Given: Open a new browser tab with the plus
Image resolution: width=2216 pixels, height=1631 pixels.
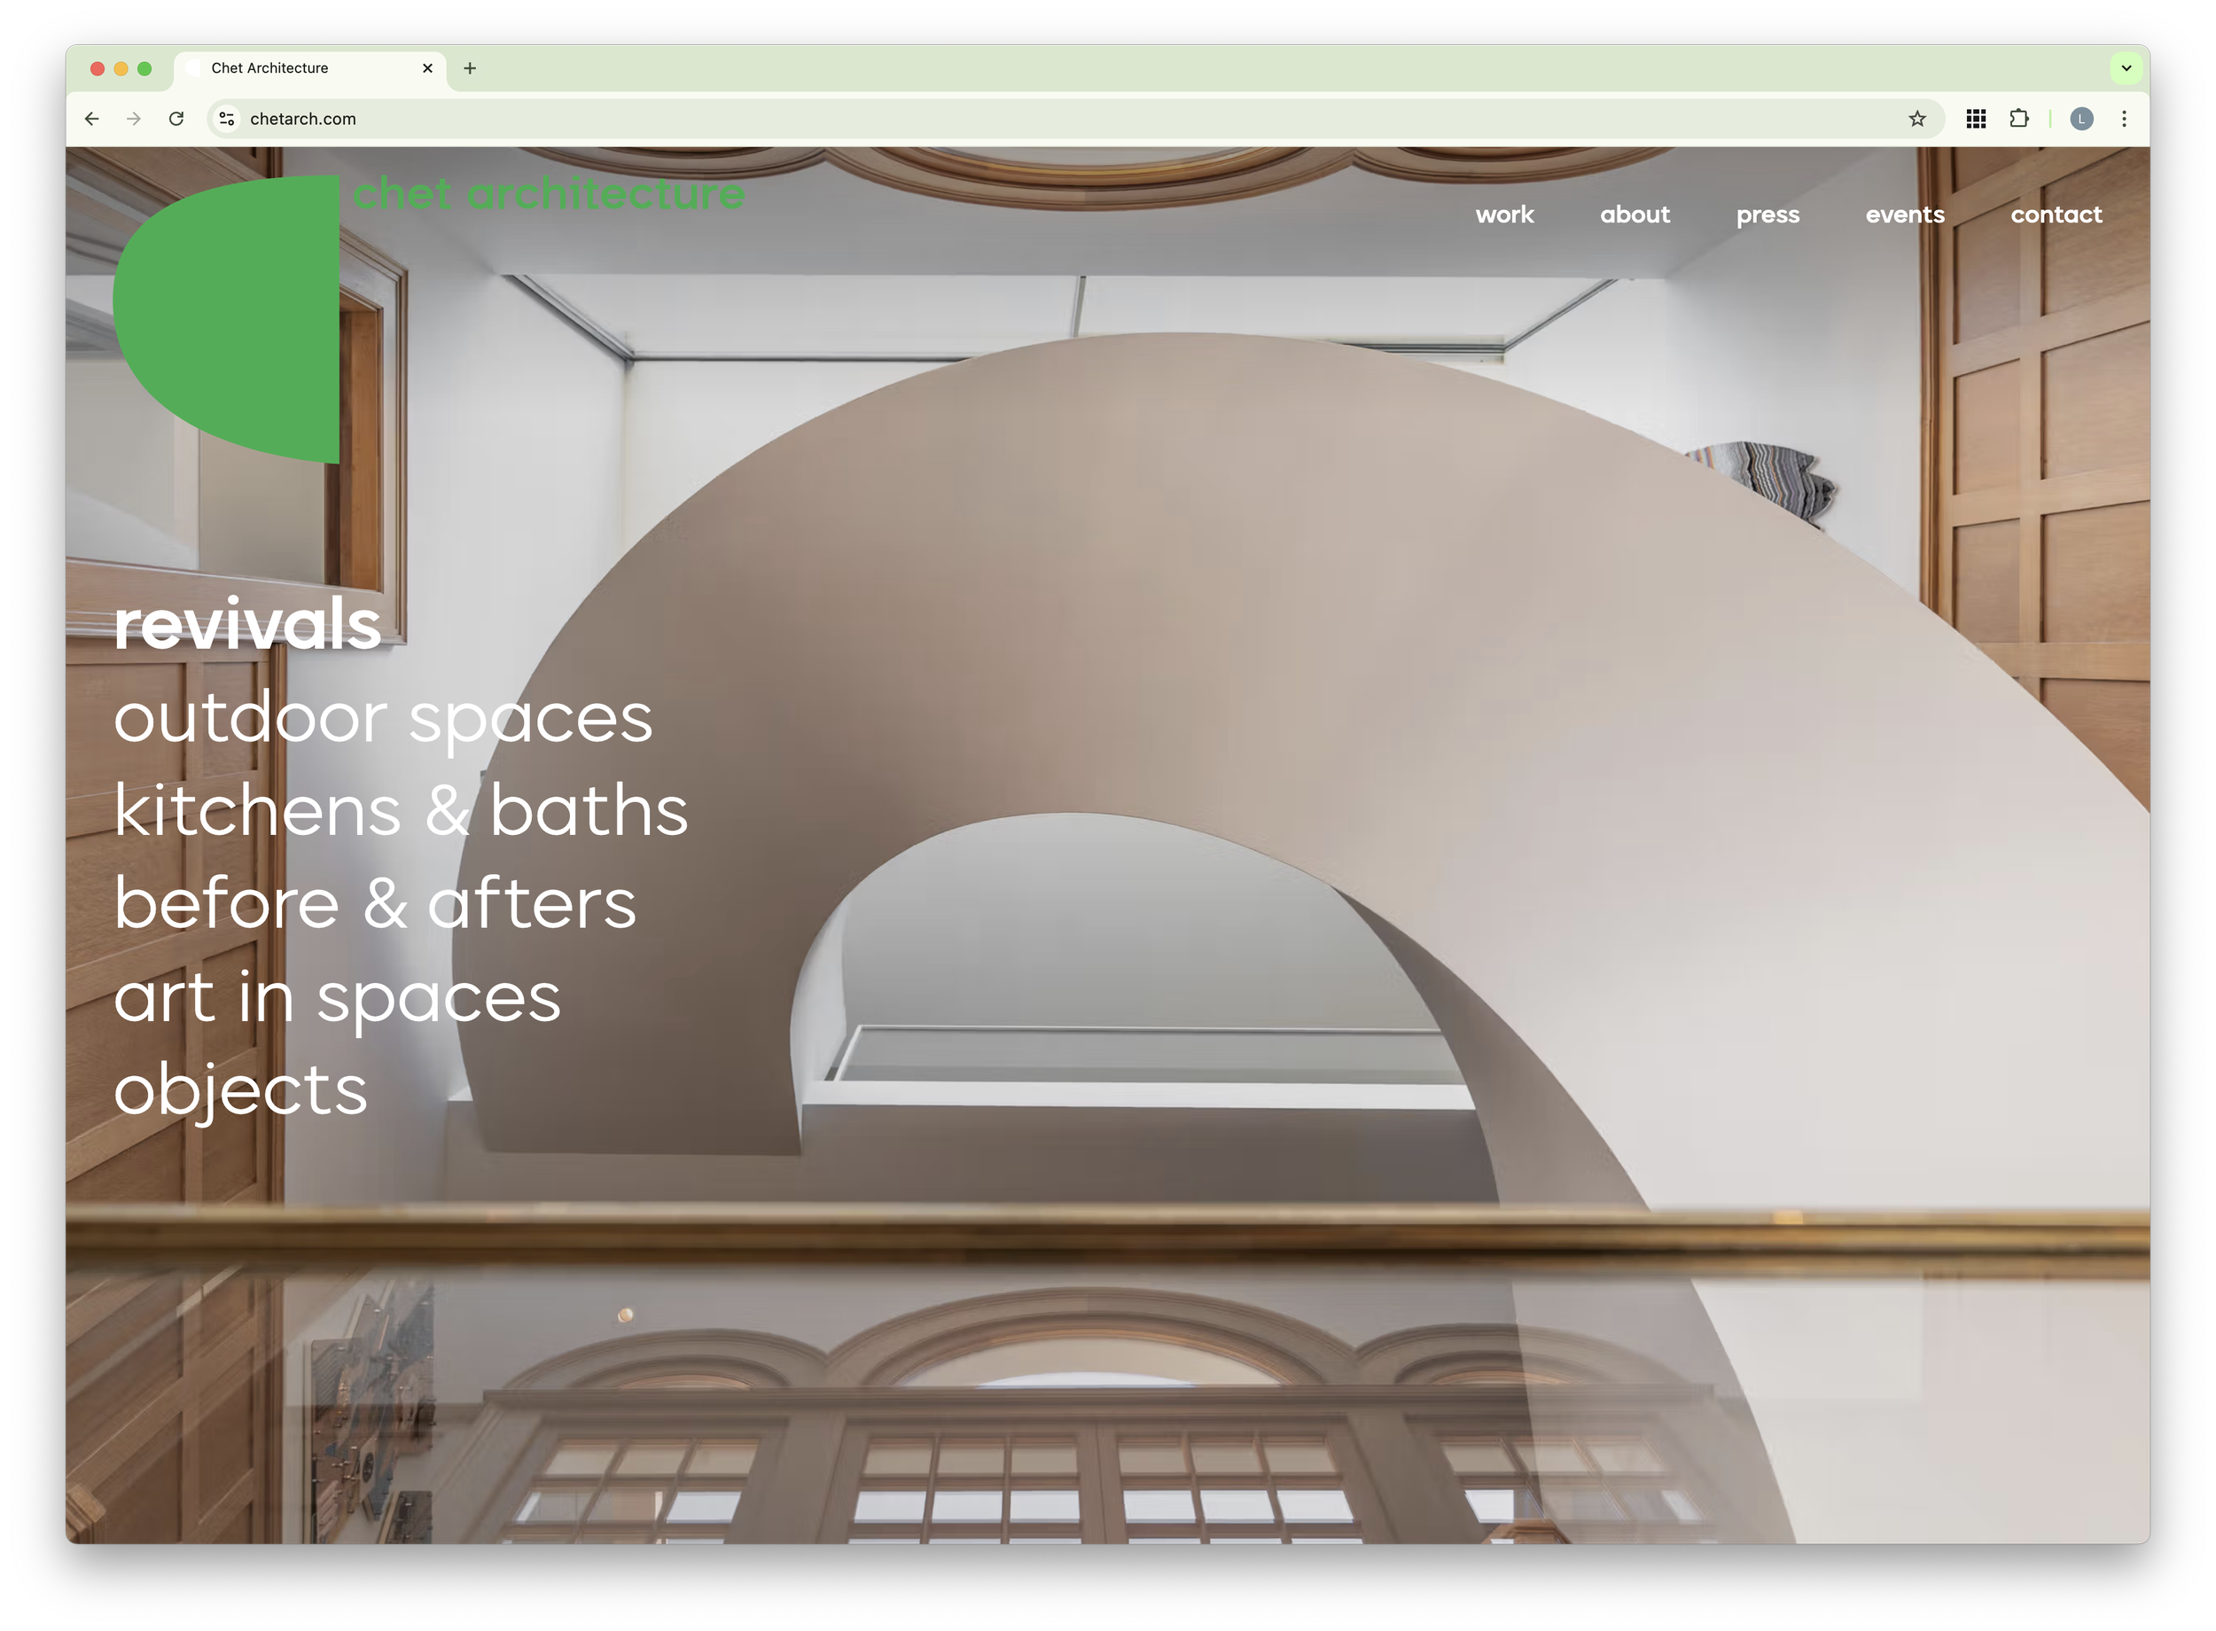Looking at the screenshot, I should 469,68.
